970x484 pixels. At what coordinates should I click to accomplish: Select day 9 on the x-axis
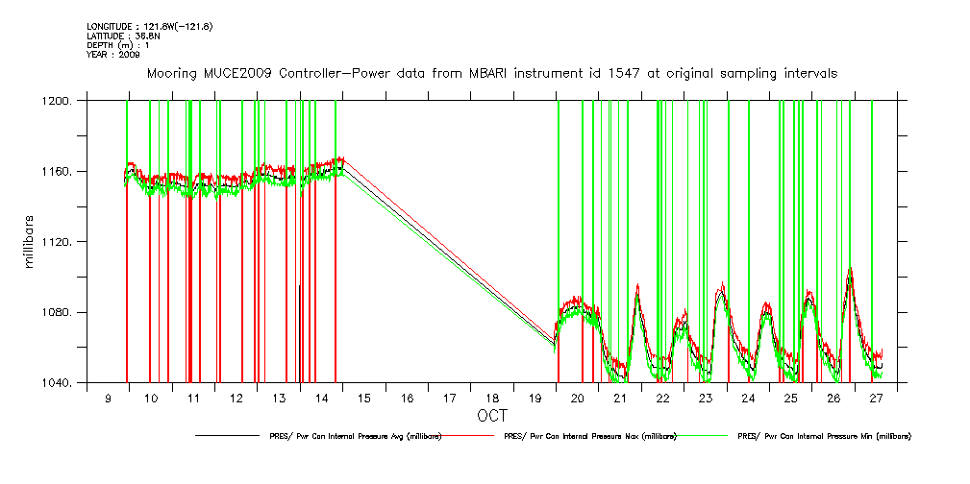(x=108, y=398)
